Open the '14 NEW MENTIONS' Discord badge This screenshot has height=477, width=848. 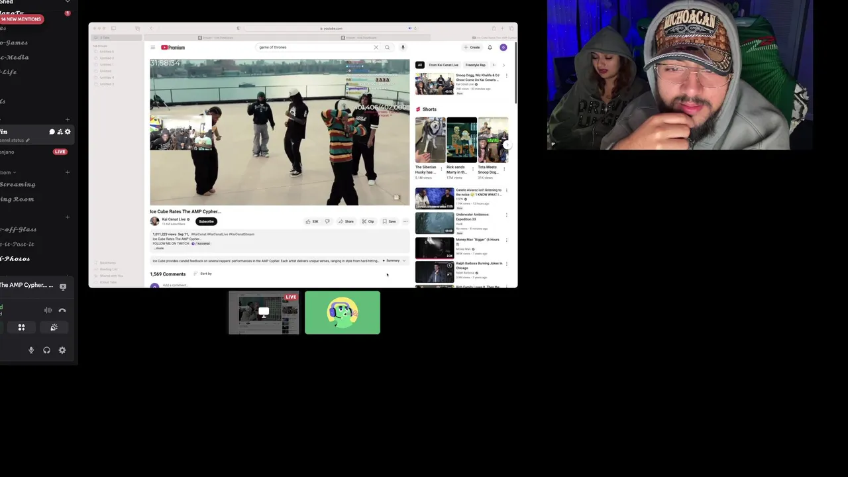(21, 19)
